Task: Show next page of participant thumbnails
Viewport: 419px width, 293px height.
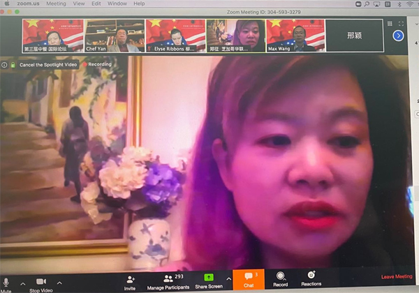Action: coord(398,36)
